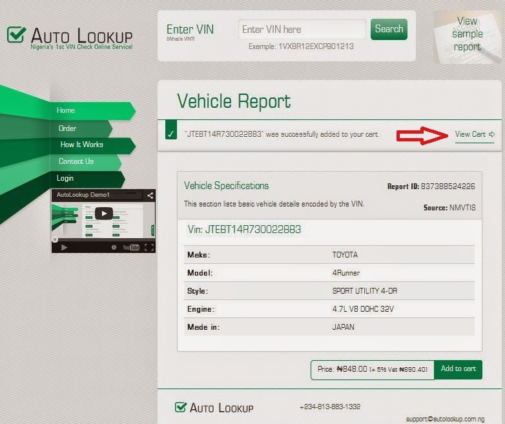
Task: Play the AutoLookup Demo1 video center button
Action: [x=104, y=214]
